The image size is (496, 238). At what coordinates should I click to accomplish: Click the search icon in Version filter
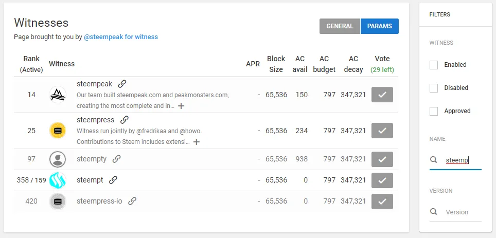click(434, 211)
